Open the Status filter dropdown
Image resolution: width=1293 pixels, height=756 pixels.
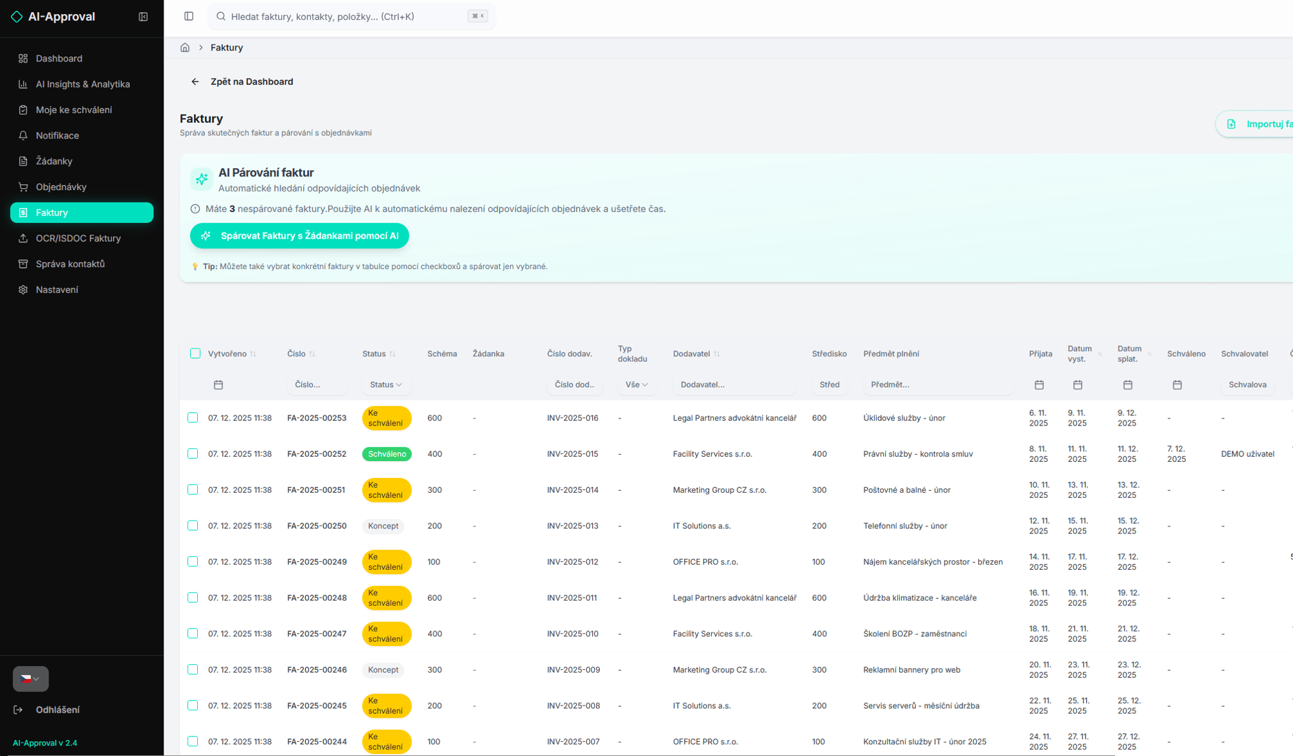click(386, 385)
